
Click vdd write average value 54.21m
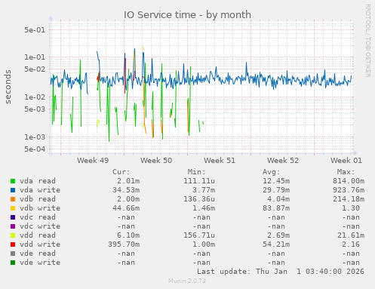pos(276,244)
